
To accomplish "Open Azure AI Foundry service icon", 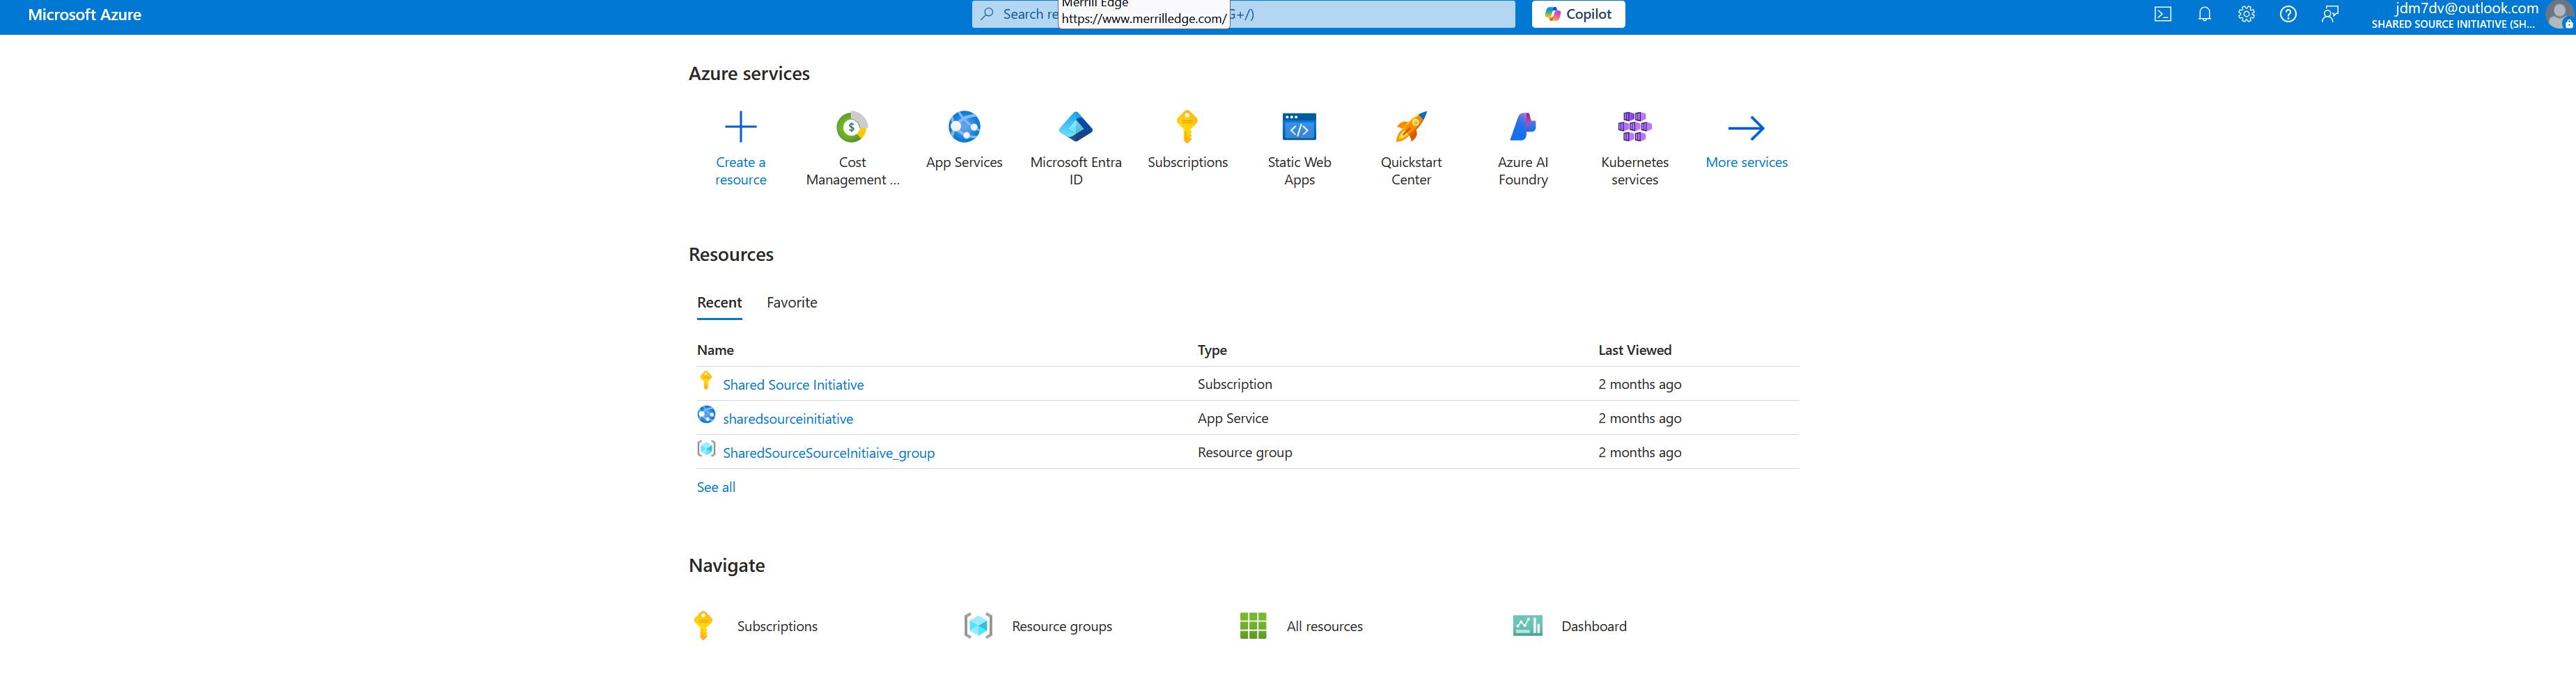I will 1523,127.
